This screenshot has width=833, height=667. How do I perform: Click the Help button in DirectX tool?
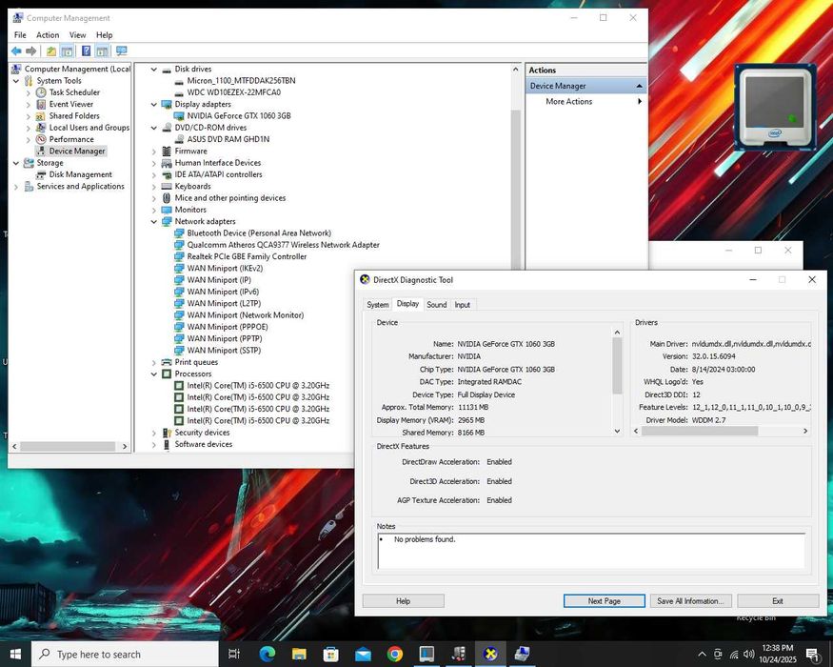(404, 601)
